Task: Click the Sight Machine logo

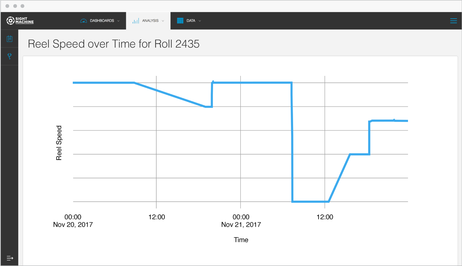Action: point(20,20)
